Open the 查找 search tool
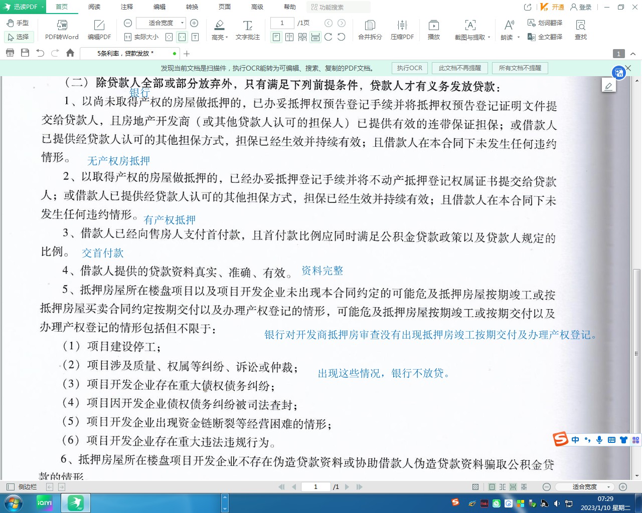The height and width of the screenshot is (513, 642). [x=580, y=25]
